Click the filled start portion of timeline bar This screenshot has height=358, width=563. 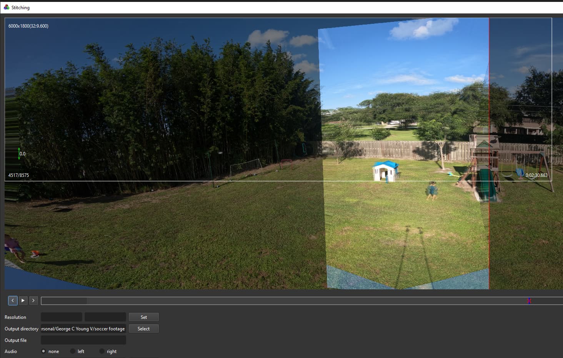pyautogui.click(x=64, y=301)
